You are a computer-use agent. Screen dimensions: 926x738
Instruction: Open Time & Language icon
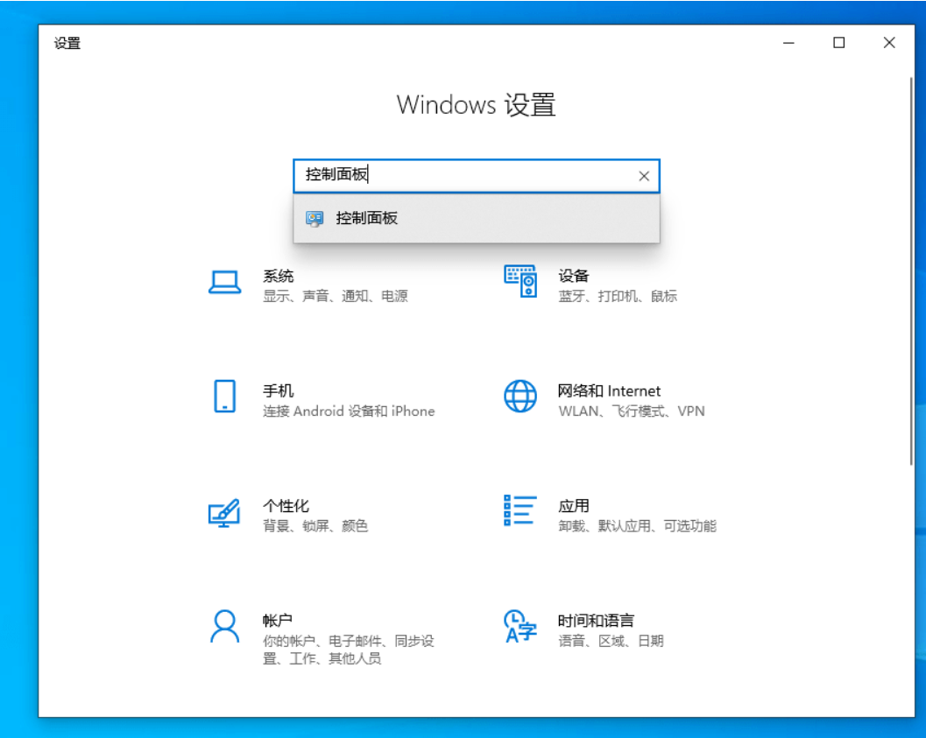[x=520, y=626]
